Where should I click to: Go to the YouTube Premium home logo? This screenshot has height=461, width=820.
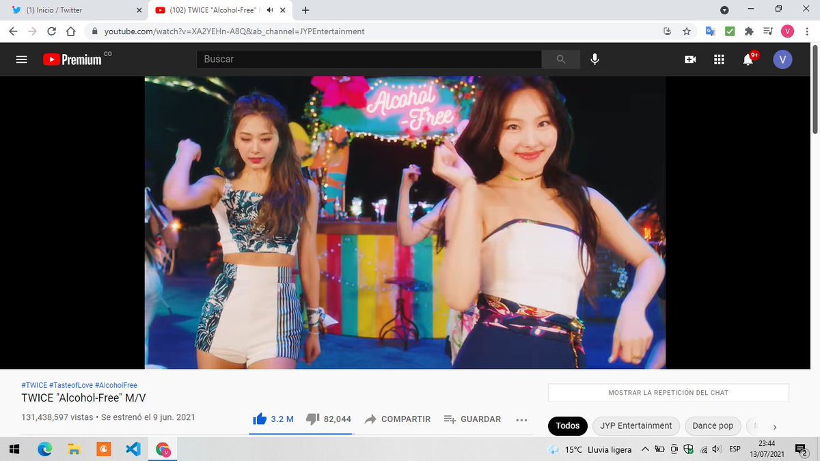[x=72, y=59]
